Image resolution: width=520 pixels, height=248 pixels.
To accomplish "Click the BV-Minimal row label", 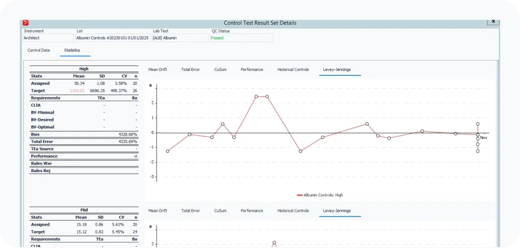I will click(x=43, y=113).
